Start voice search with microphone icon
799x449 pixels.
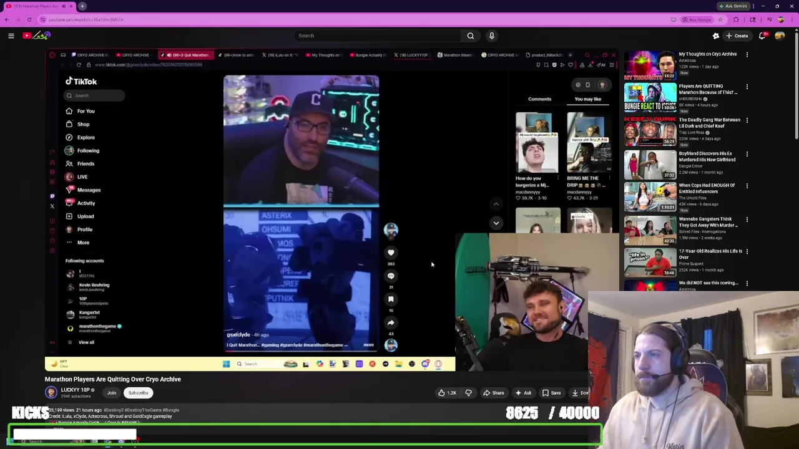pos(492,36)
